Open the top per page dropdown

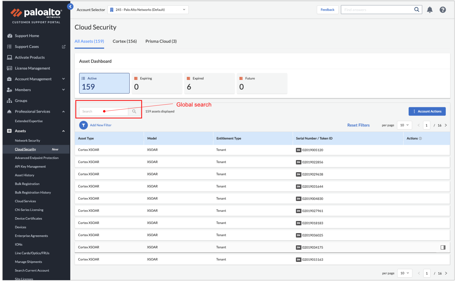point(404,125)
